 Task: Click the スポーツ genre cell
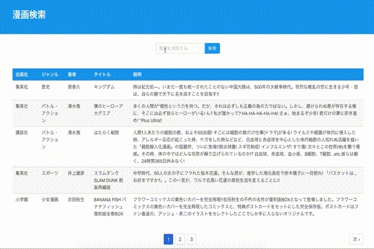click(50, 173)
